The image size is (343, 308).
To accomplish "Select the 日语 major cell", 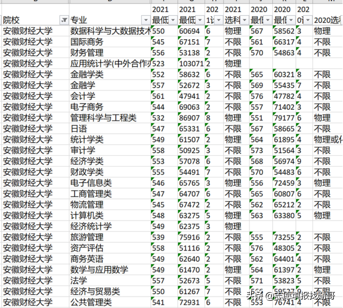I will pyautogui.click(x=110, y=128).
